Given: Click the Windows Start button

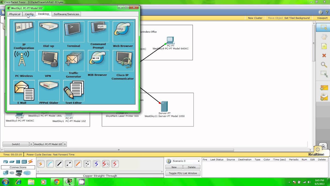Looking at the screenshot, I should click(x=5, y=182).
